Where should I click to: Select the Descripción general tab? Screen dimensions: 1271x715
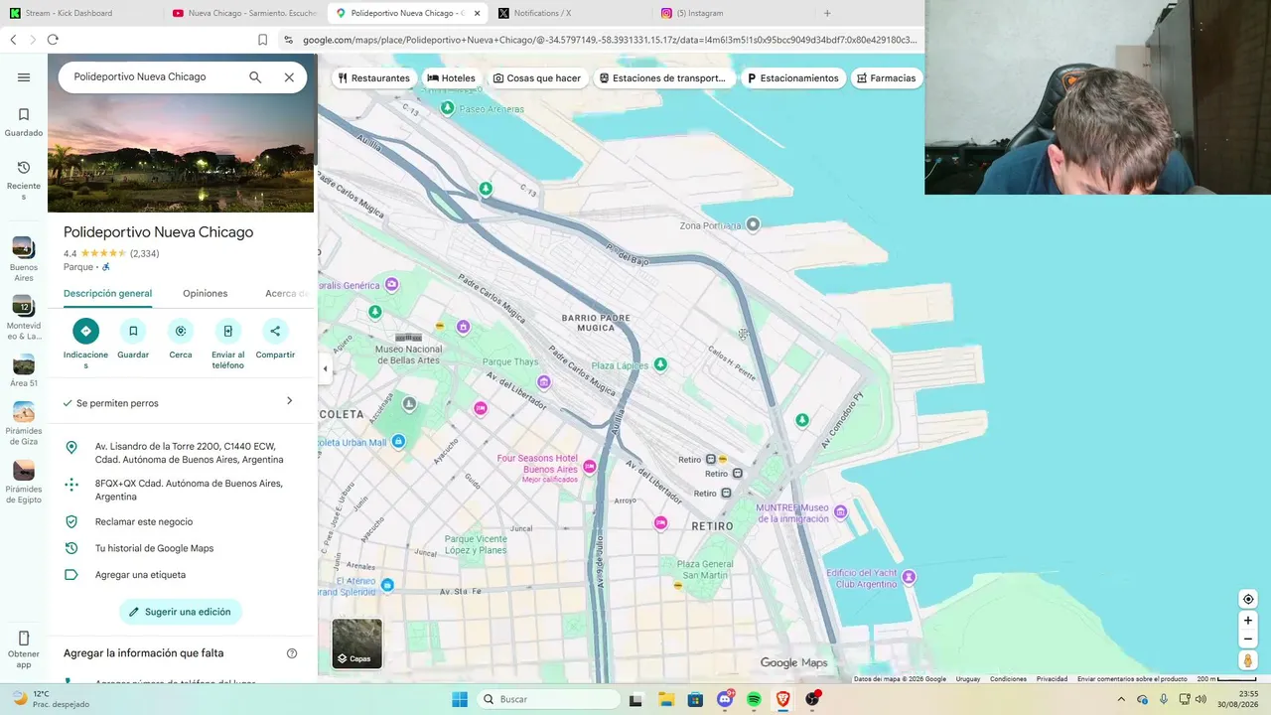pos(108,294)
